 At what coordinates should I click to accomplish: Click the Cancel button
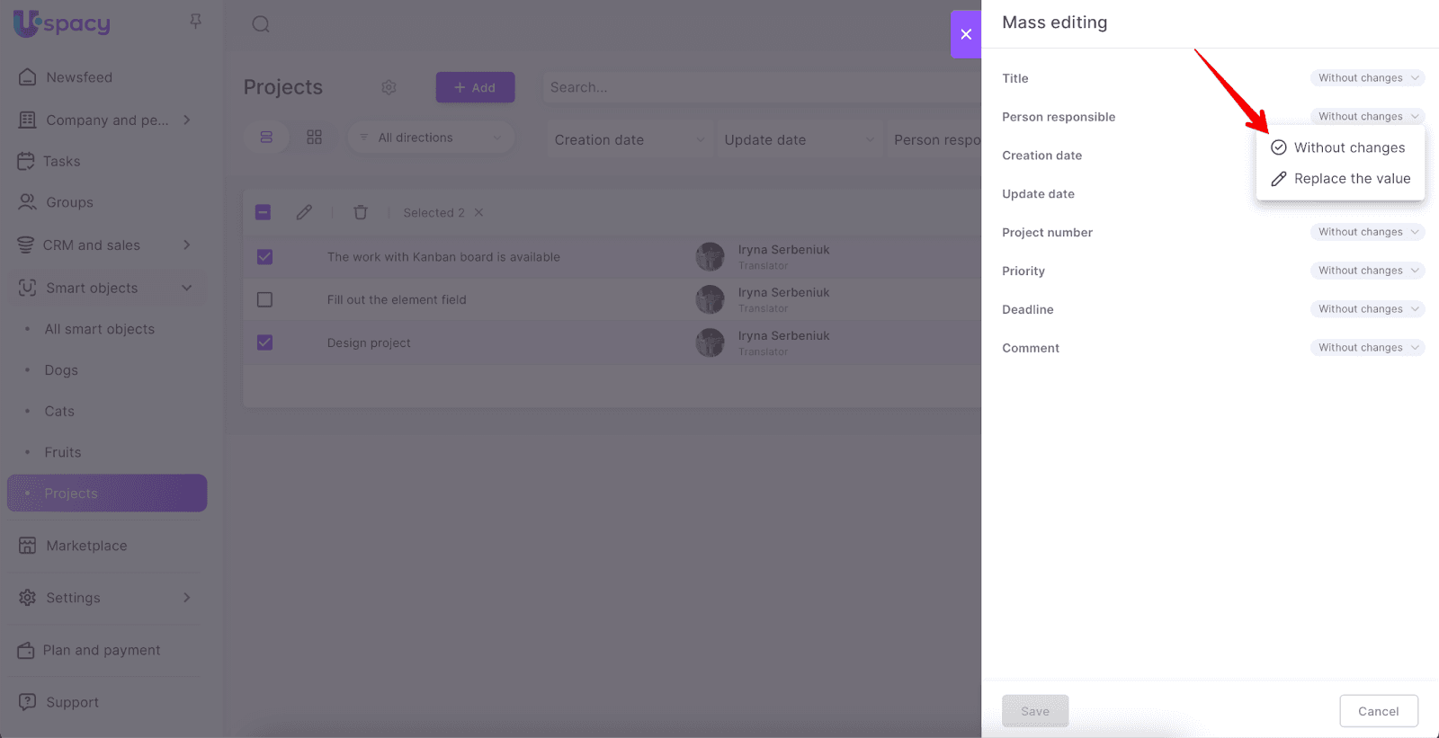tap(1378, 711)
